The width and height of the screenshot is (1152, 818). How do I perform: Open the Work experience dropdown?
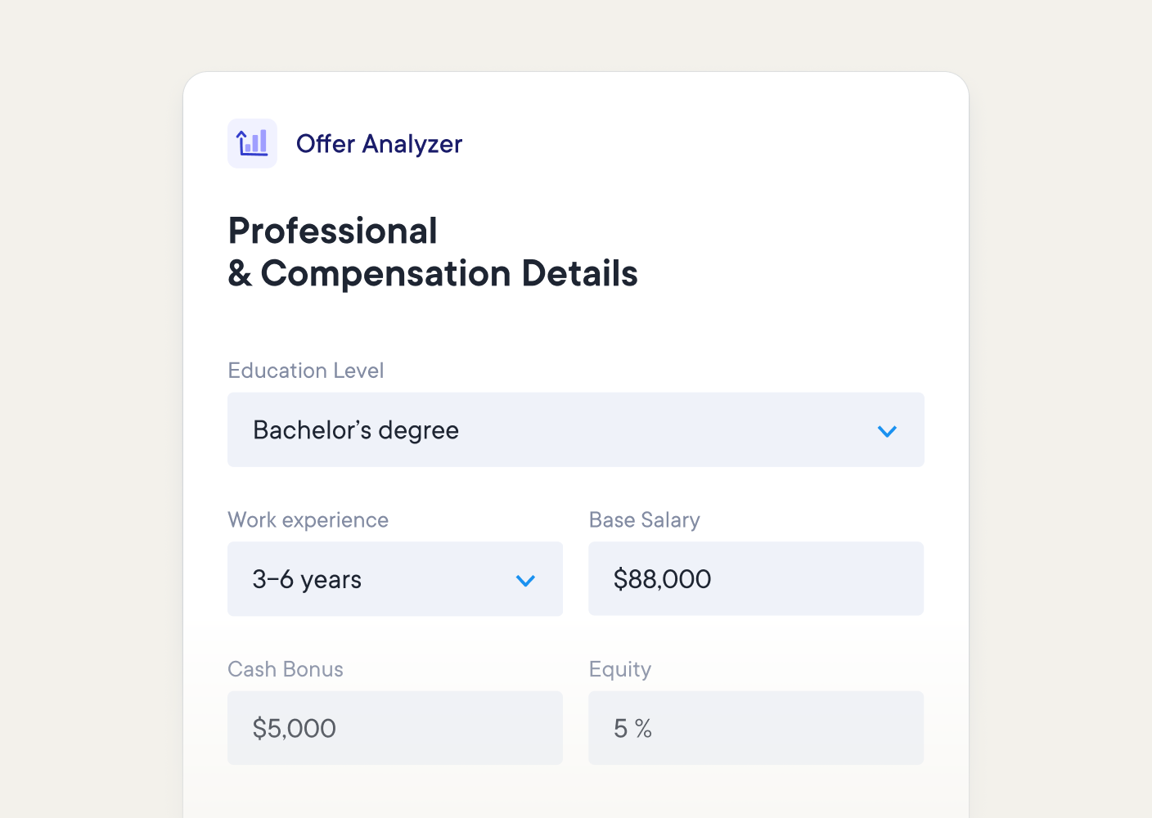click(425, 579)
